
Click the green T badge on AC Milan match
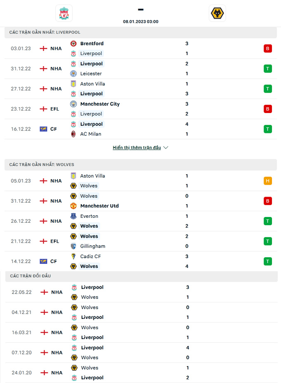click(x=268, y=129)
